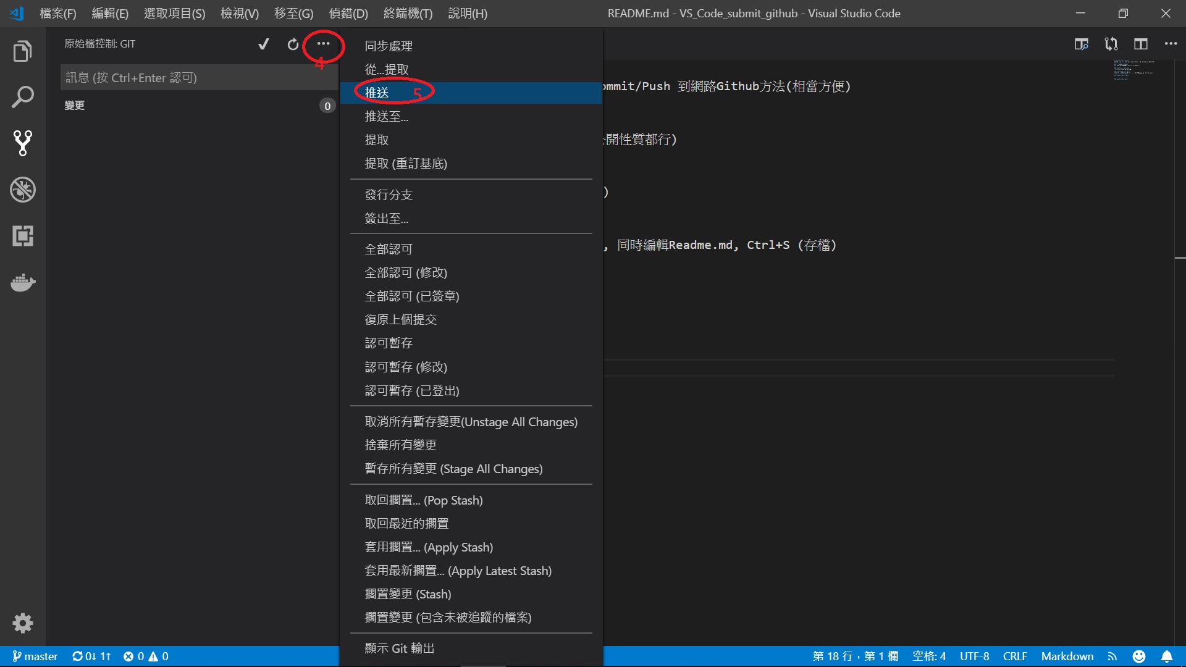Click master branch in status bar
Viewport: 1186px width, 667px height.
pyautogui.click(x=36, y=656)
